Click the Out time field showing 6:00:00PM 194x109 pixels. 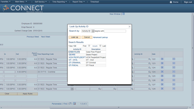click(x=21, y=72)
